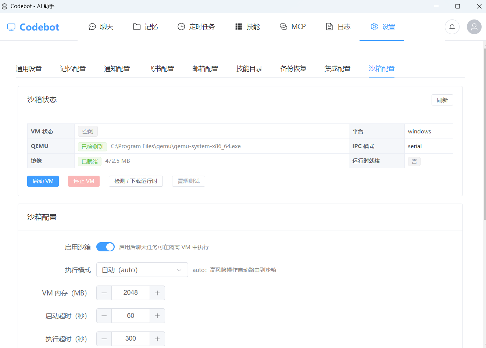
Task: Open the 聊天 chat icon in the top navigation
Action: 92,26
